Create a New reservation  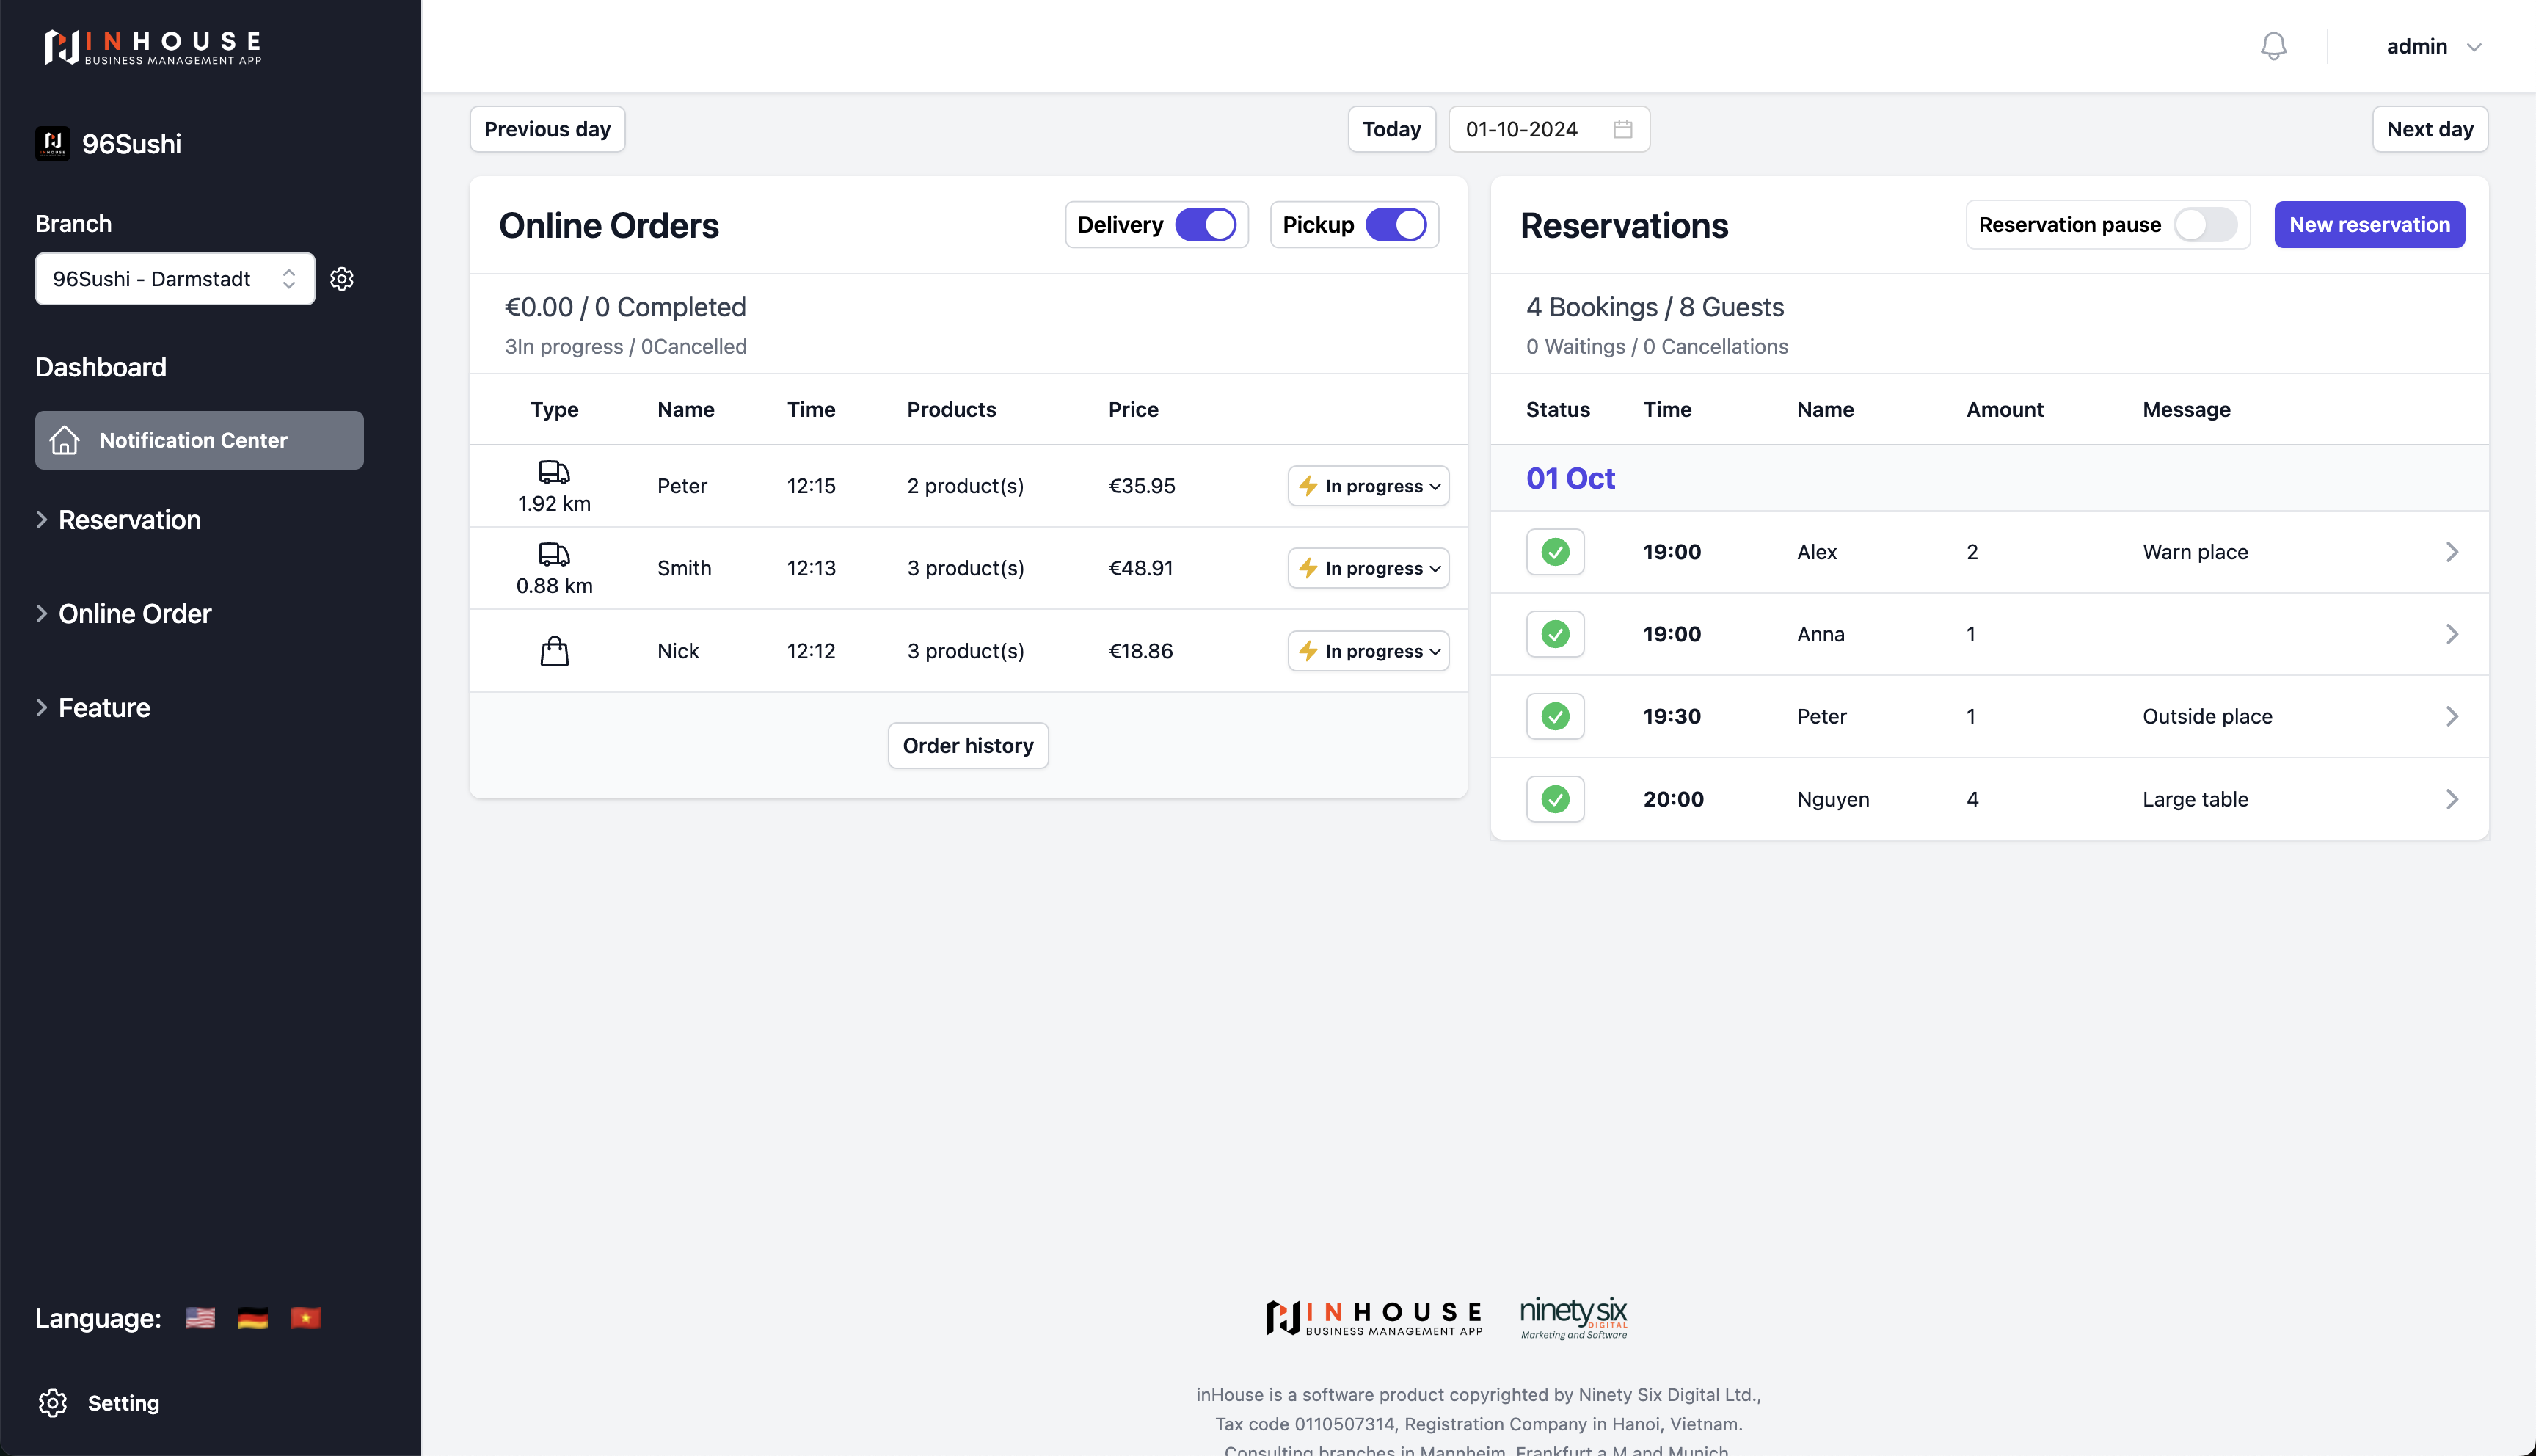pyautogui.click(x=2369, y=225)
